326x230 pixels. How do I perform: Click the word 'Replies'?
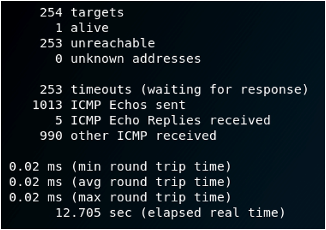point(174,121)
